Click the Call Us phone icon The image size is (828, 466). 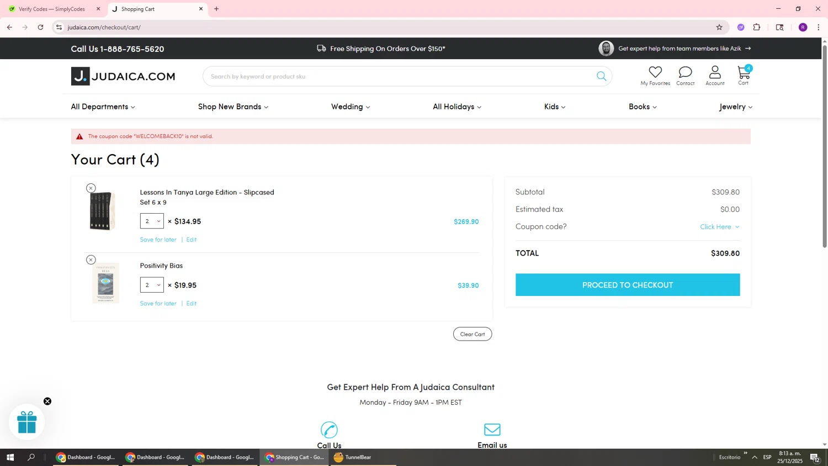[329, 430]
